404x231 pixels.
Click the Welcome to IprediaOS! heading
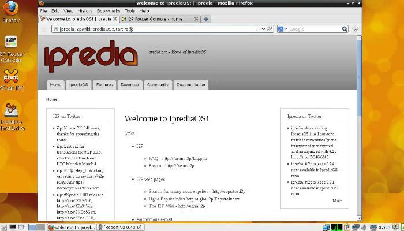point(166,118)
